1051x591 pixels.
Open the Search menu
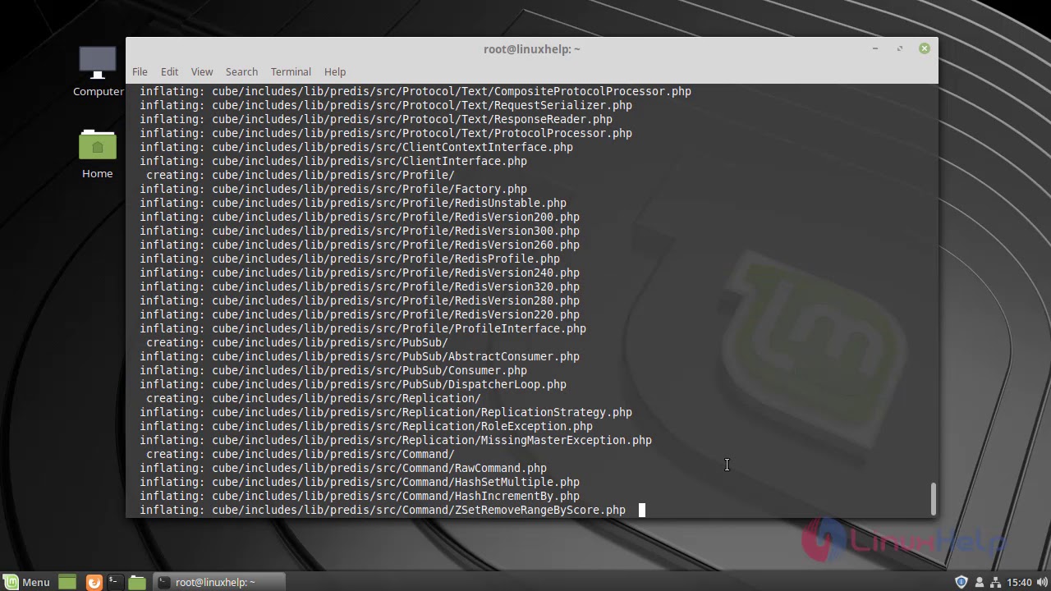point(241,71)
